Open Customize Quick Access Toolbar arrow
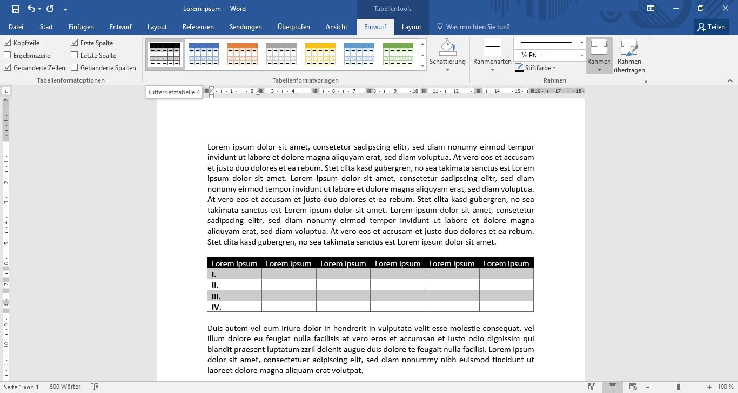Image resolution: width=738 pixels, height=393 pixels. pyautogui.click(x=66, y=9)
